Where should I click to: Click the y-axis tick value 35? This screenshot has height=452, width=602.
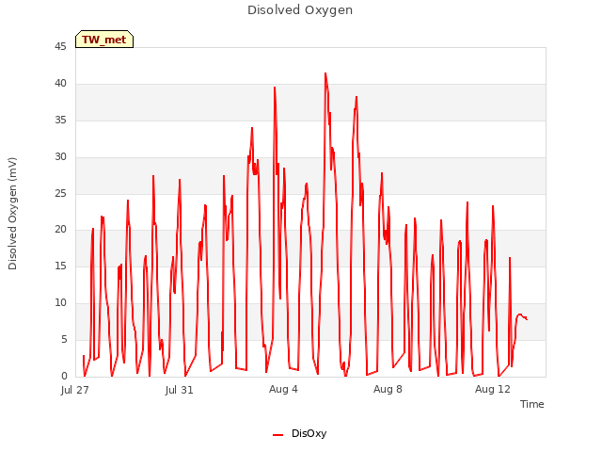tap(60, 121)
